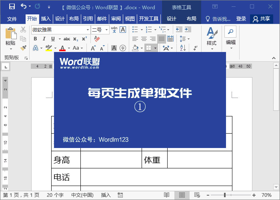This screenshot has width=280, height=200.
Task: Toggle subscript formatting
Action: point(76,39)
